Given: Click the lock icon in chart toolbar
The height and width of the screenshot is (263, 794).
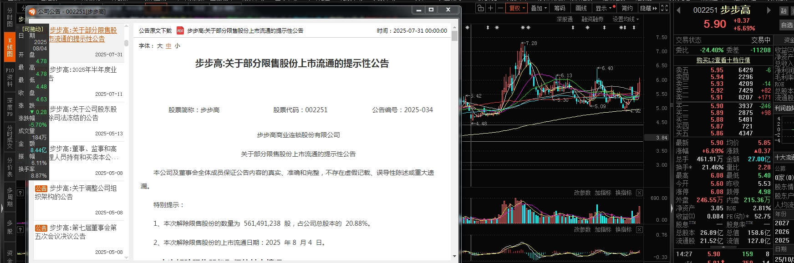Looking at the screenshot, I should tap(480, 8).
